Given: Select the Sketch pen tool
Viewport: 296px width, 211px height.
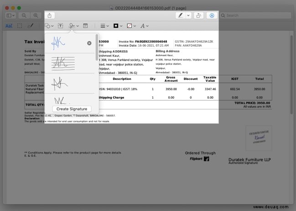Looking at the screenshot, I should 30,26.
